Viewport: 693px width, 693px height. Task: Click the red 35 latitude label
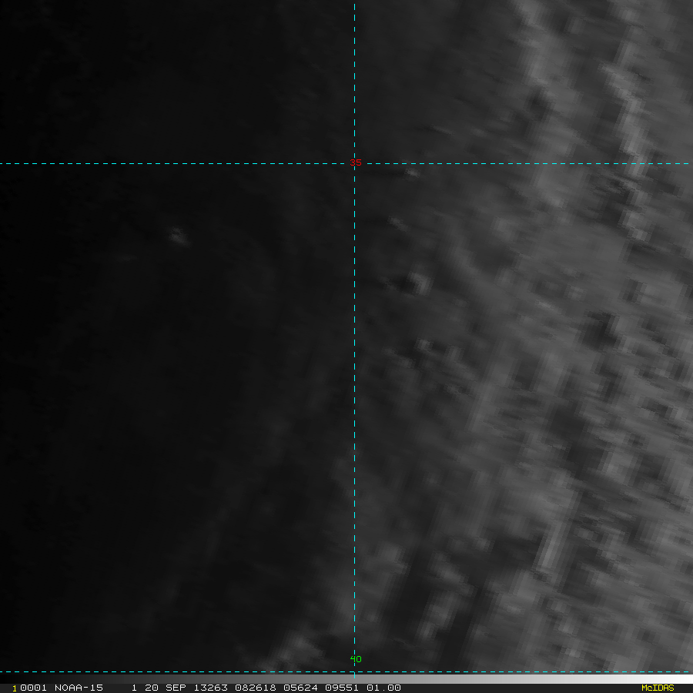click(x=355, y=162)
